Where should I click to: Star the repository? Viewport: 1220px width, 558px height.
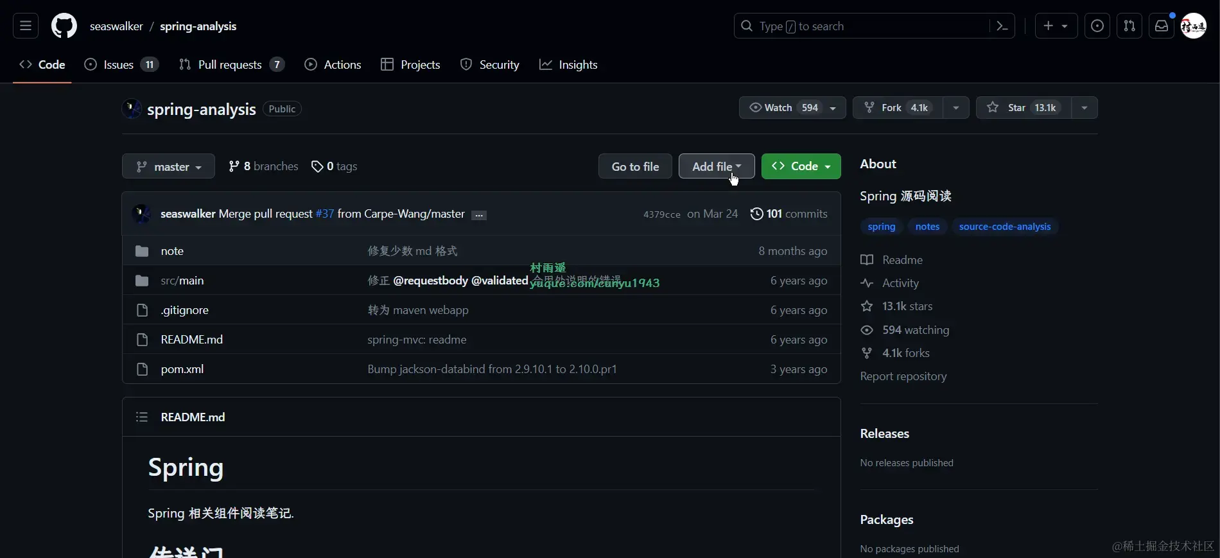1024,108
